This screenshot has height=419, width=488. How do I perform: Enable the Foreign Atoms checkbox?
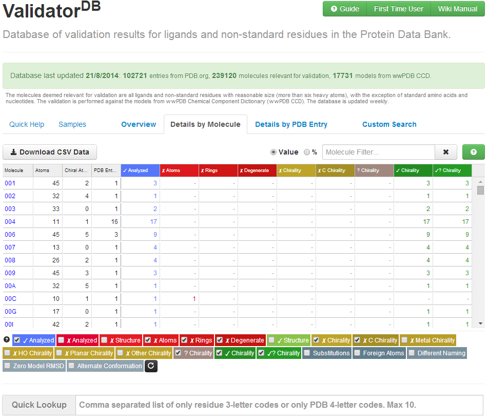tap(357, 353)
